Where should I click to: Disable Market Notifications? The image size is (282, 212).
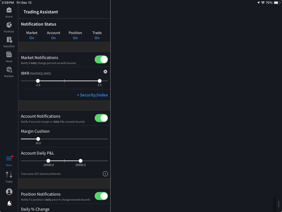[101, 59]
